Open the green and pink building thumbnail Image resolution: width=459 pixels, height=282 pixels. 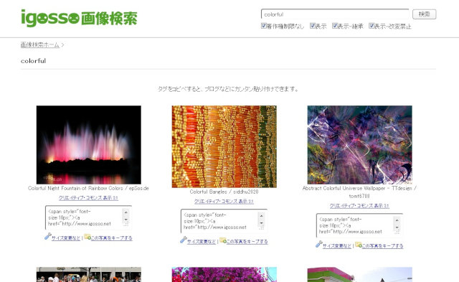click(x=360, y=274)
